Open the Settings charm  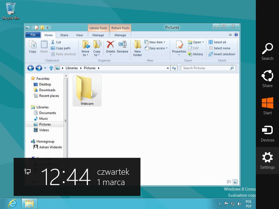(x=268, y=161)
